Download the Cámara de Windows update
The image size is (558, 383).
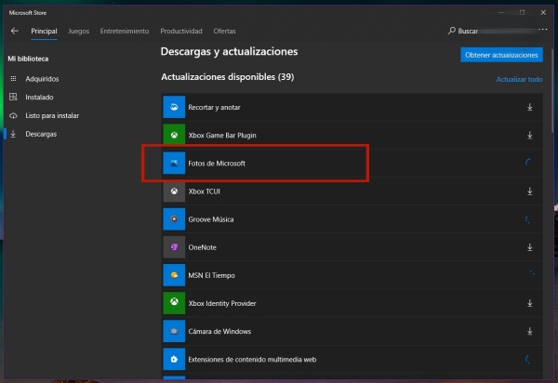[529, 331]
